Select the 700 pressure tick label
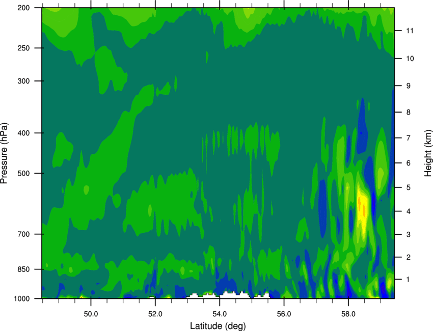This screenshot has height=331, width=433. pyautogui.click(x=24, y=234)
